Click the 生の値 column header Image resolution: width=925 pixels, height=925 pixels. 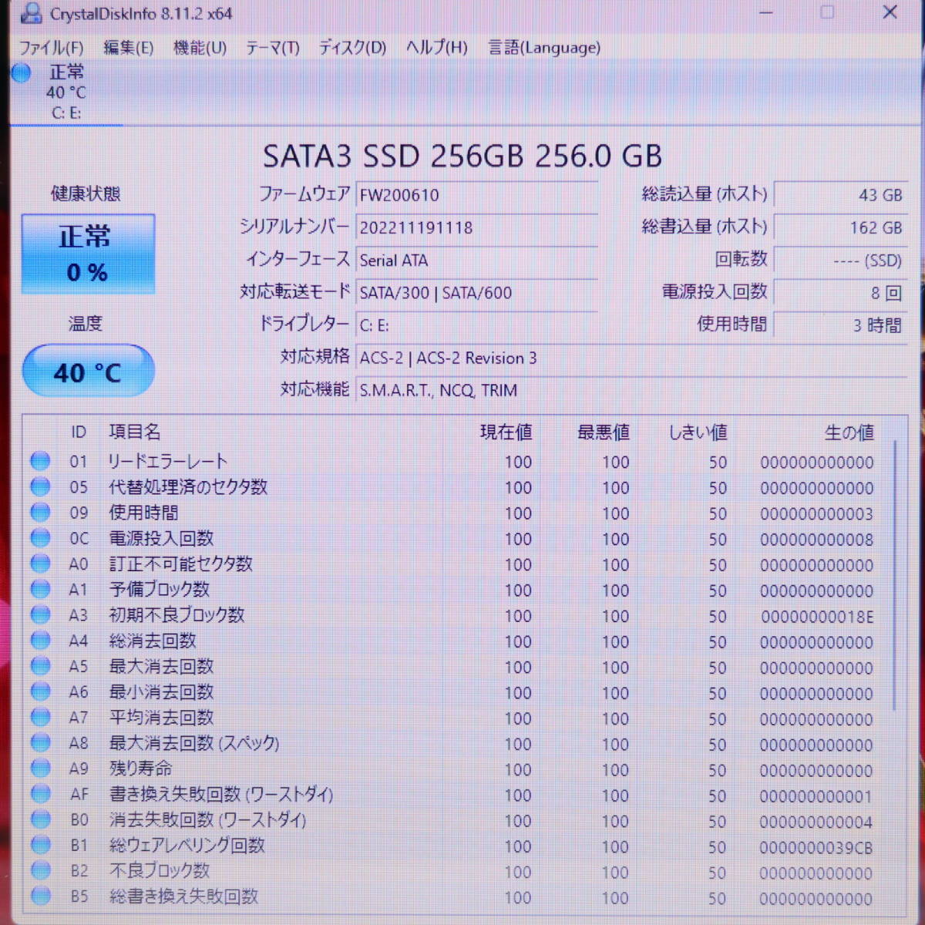(849, 432)
